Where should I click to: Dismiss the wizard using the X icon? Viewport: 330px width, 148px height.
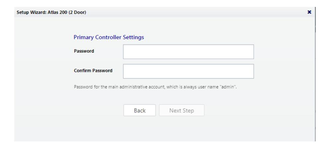click(x=309, y=12)
